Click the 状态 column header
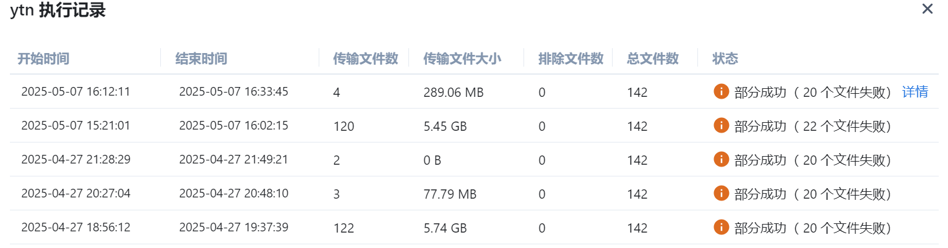The width and height of the screenshot is (948, 248). 725,59
